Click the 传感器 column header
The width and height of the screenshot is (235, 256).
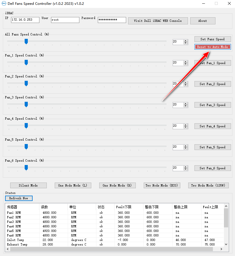pos(22,207)
